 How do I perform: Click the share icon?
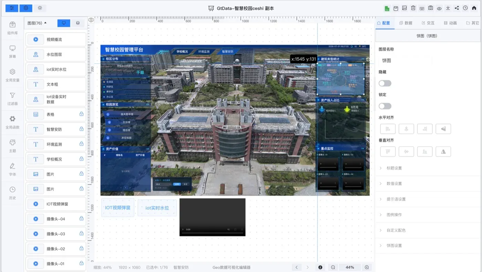(x=457, y=8)
